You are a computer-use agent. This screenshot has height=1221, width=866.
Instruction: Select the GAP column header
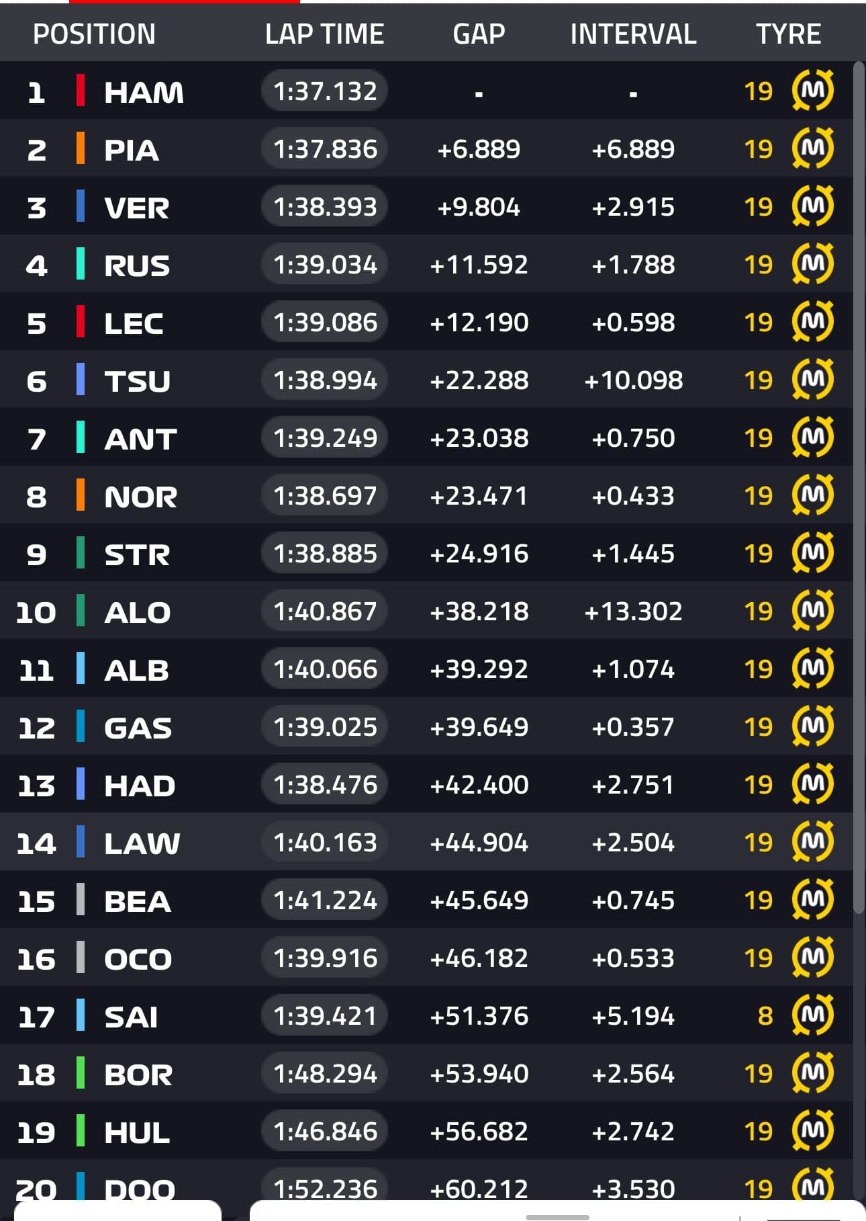[x=479, y=34]
